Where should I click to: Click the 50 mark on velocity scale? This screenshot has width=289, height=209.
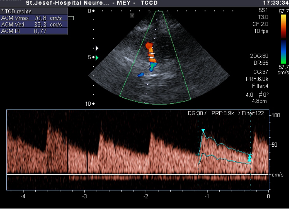274,145
